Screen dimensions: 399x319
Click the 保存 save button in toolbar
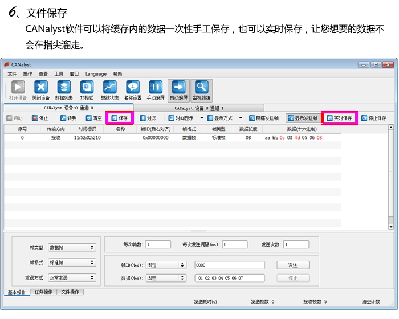click(x=120, y=118)
